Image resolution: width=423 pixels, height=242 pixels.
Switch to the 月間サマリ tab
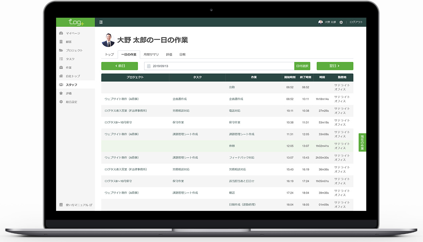point(151,55)
